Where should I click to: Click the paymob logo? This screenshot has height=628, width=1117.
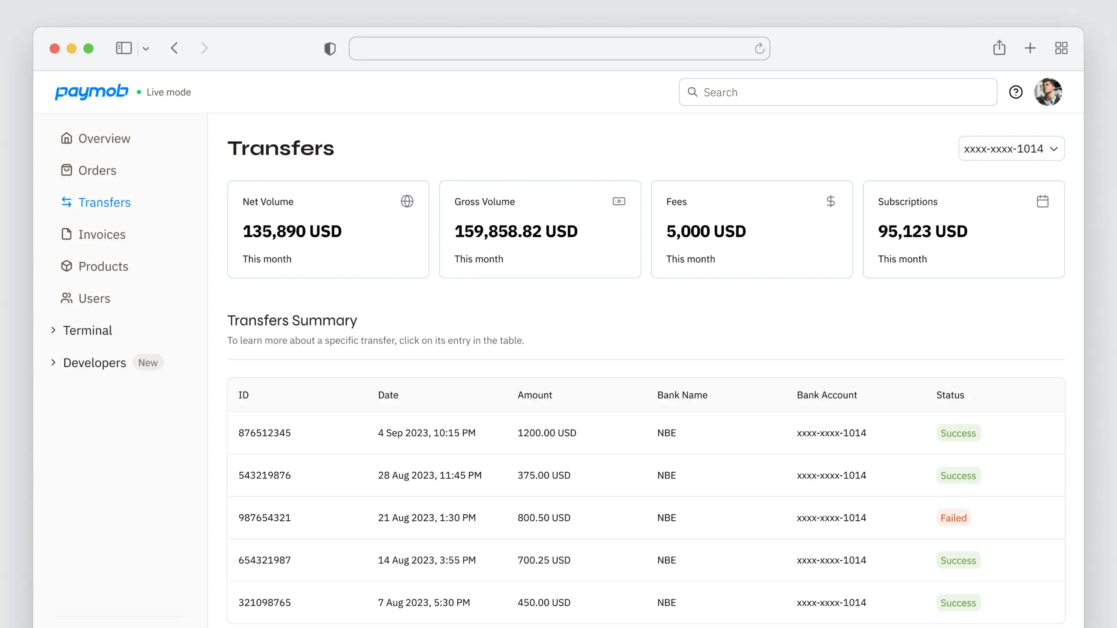(x=91, y=92)
